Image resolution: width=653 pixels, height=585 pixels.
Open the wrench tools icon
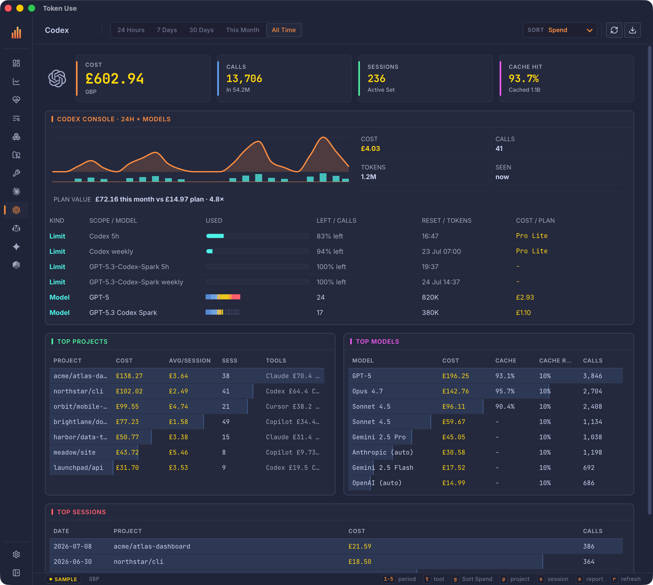point(16,173)
